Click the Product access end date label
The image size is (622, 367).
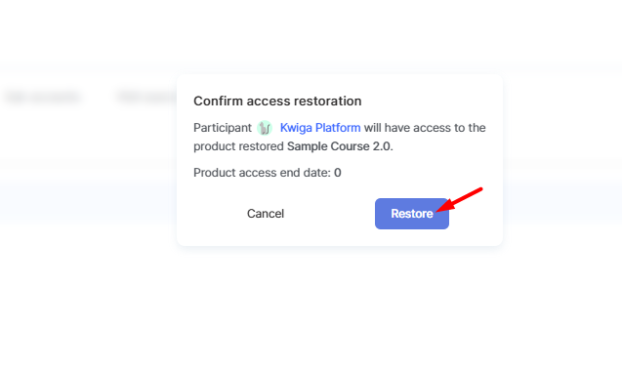click(262, 173)
